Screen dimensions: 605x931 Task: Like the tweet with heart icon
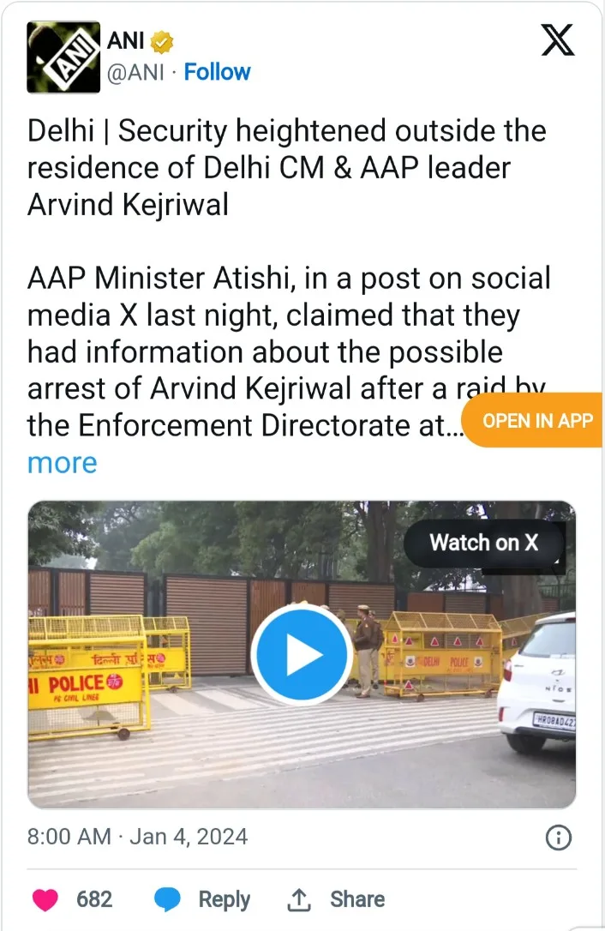click(45, 899)
